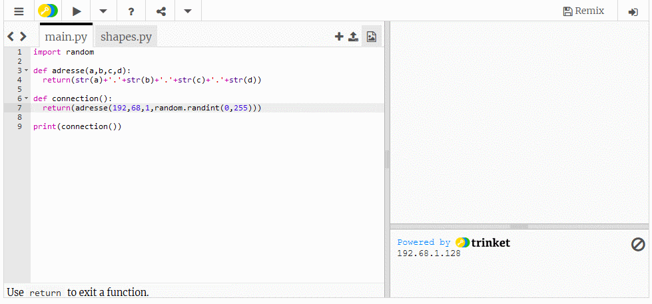The height and width of the screenshot is (304, 652).
Task: Collapse the connection function fold arrow
Action: coord(26,98)
